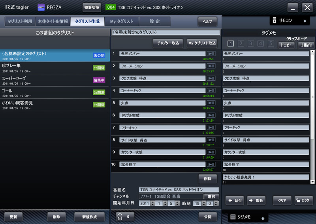The height and width of the screenshot is (224, 316).
Task: Play the tag for フリーキック
Action: click(211, 128)
